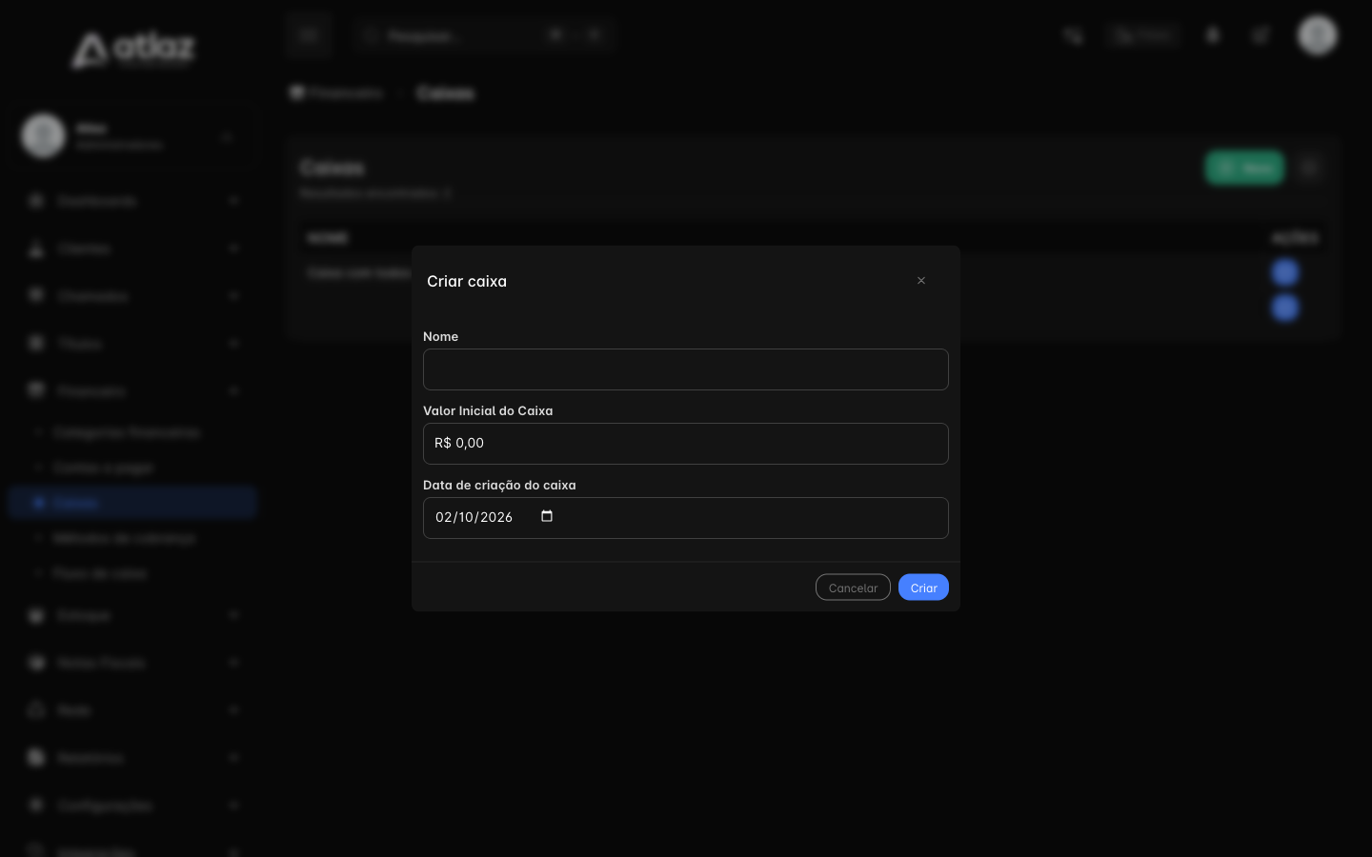Click the "Valor Inicial do Caixa" label

point(488,410)
